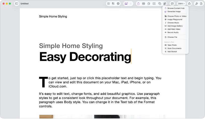The width and height of the screenshot is (205, 119).
Task: Select Choose File menu entry
Action: tap(175, 37)
